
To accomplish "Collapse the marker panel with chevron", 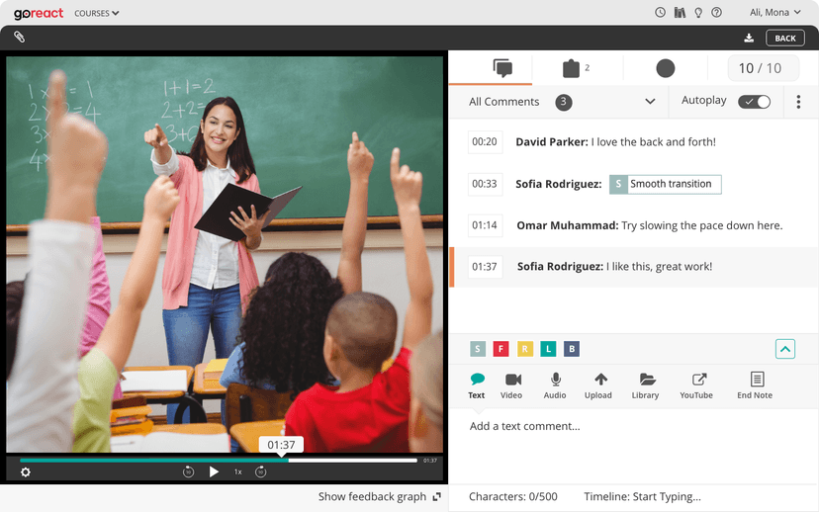I will 784,349.
